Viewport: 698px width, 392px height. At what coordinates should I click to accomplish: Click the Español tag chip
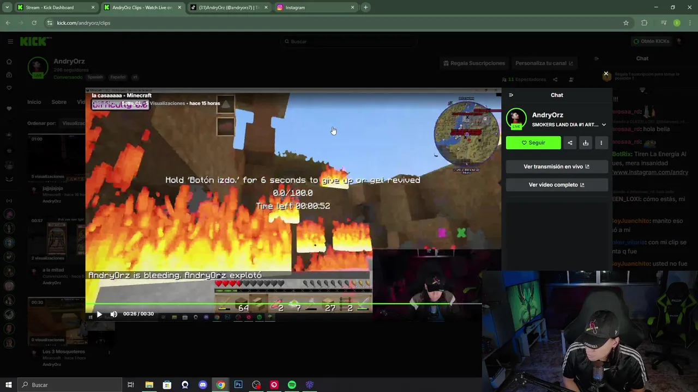pos(118,77)
